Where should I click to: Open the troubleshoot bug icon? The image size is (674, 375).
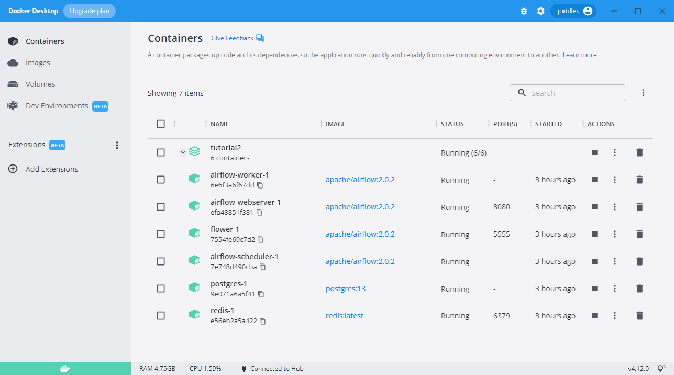tap(524, 11)
